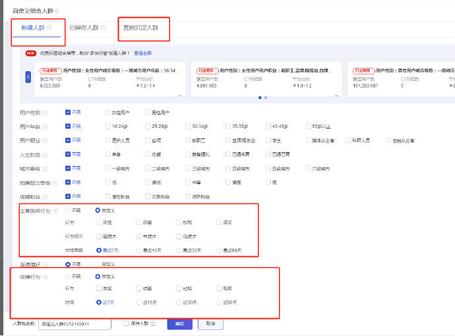This screenshot has height=336, width=455.
Task: Open help icon for 城市等级 row
Action: click(45, 169)
